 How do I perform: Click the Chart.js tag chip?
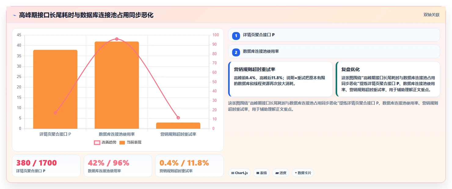(x=239, y=173)
